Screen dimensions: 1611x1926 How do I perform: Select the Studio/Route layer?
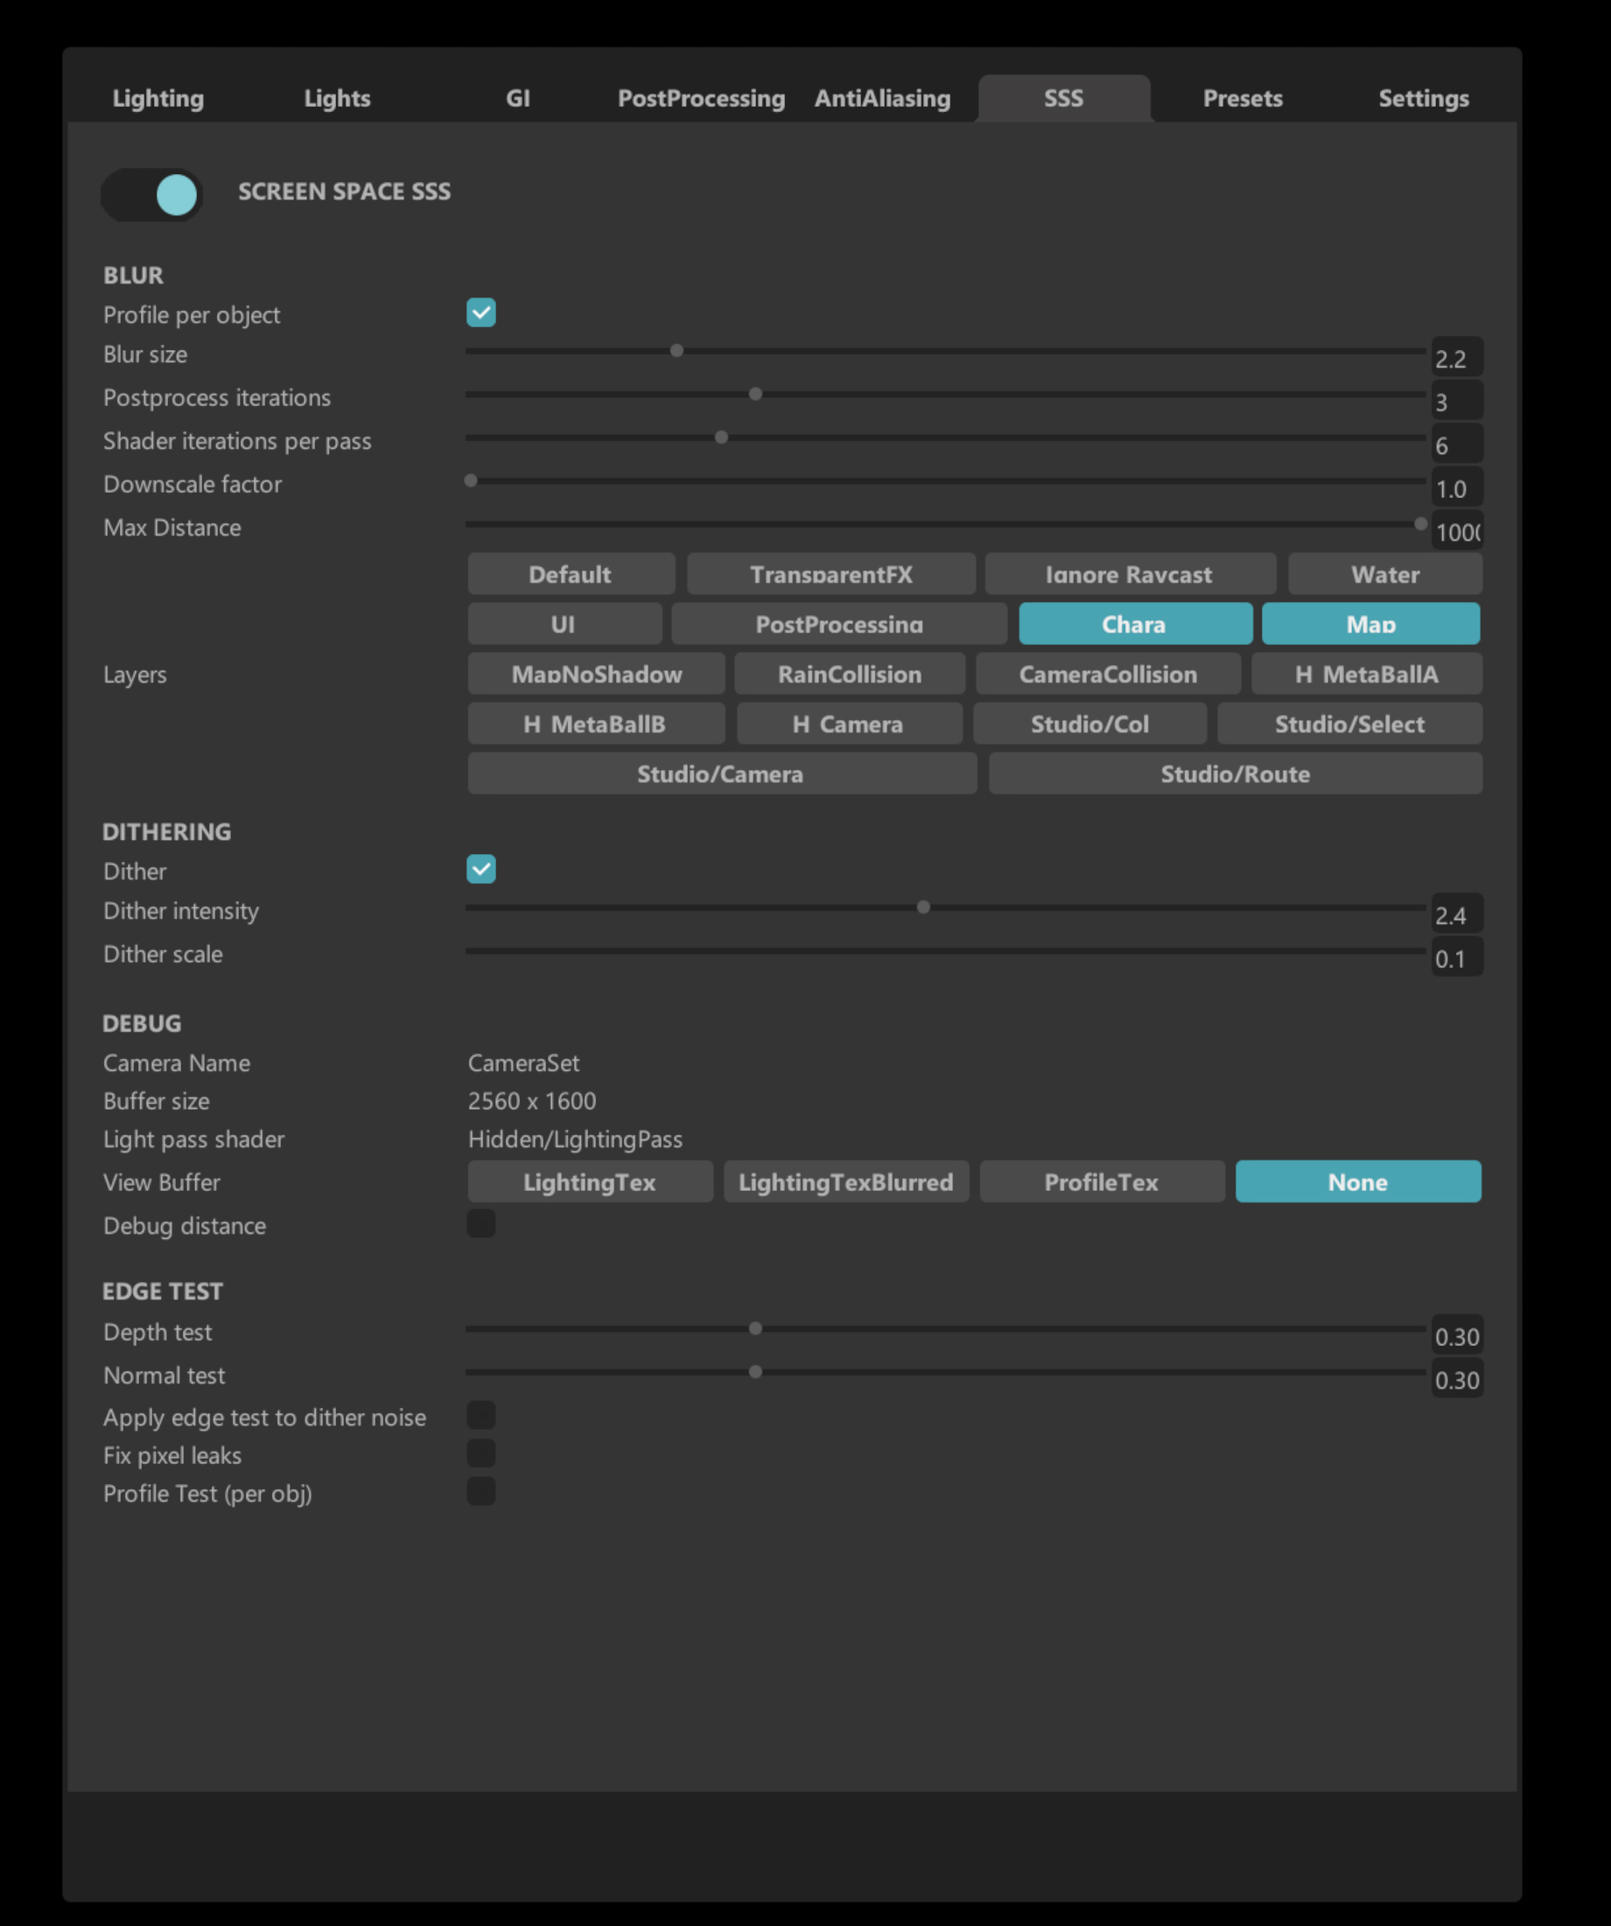[x=1234, y=774]
